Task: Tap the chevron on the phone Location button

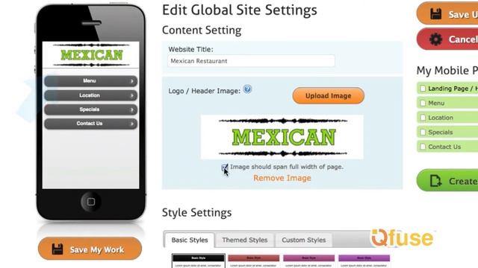Action: click(132, 95)
